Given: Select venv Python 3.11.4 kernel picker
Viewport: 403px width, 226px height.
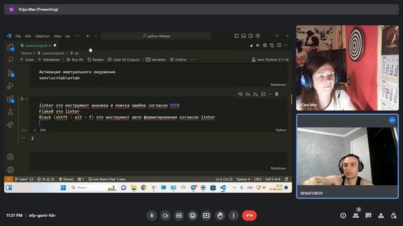Looking at the screenshot, I should 270,60.
